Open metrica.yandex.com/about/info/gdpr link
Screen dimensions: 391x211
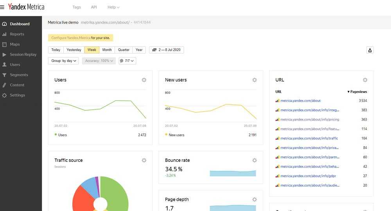[308, 176]
